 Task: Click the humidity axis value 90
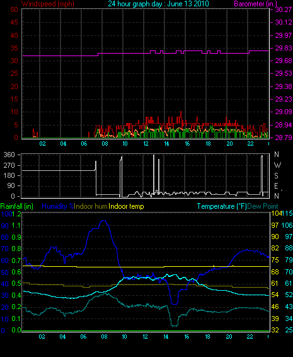5,226
